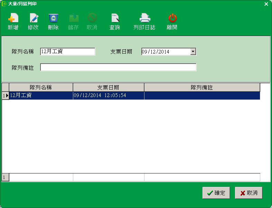Click the 隊列備註 column header
Image resolution: width=272 pixels, height=208 pixels.
click(x=201, y=87)
